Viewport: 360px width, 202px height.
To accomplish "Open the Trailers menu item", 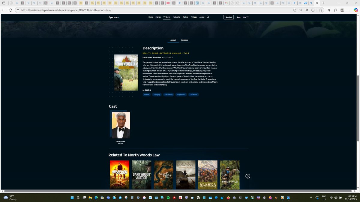I will pos(185,17).
